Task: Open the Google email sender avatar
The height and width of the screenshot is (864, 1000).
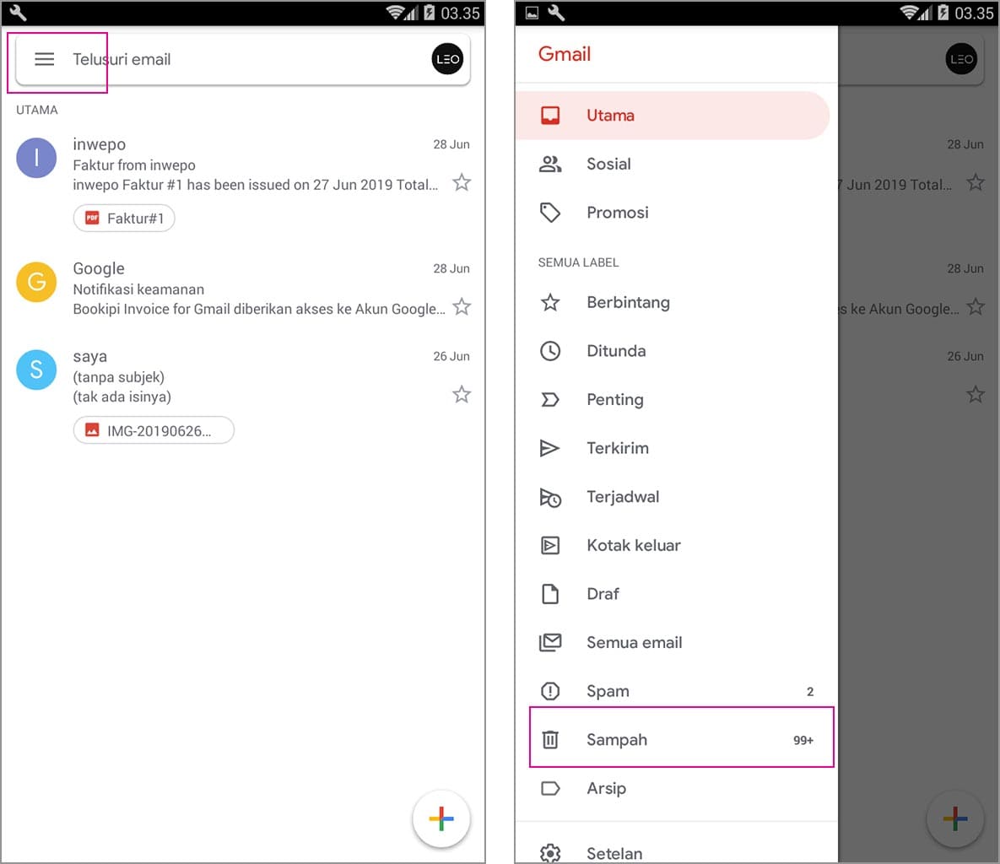Action: coord(36,282)
